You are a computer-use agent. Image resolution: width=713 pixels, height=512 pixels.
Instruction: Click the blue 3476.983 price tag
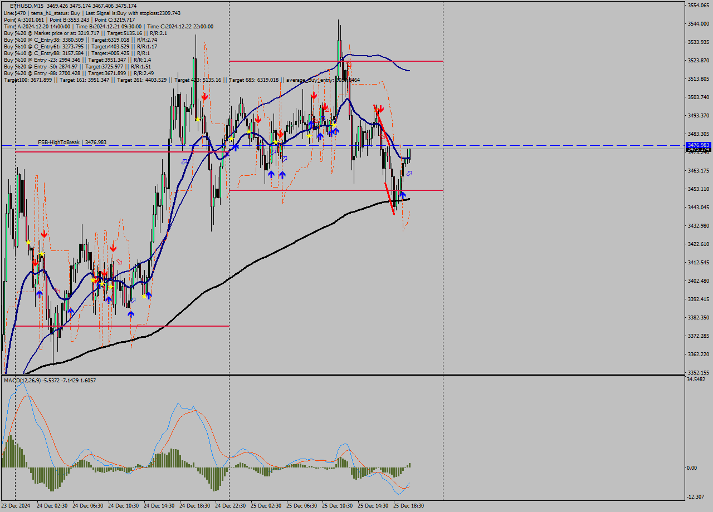[699, 145]
